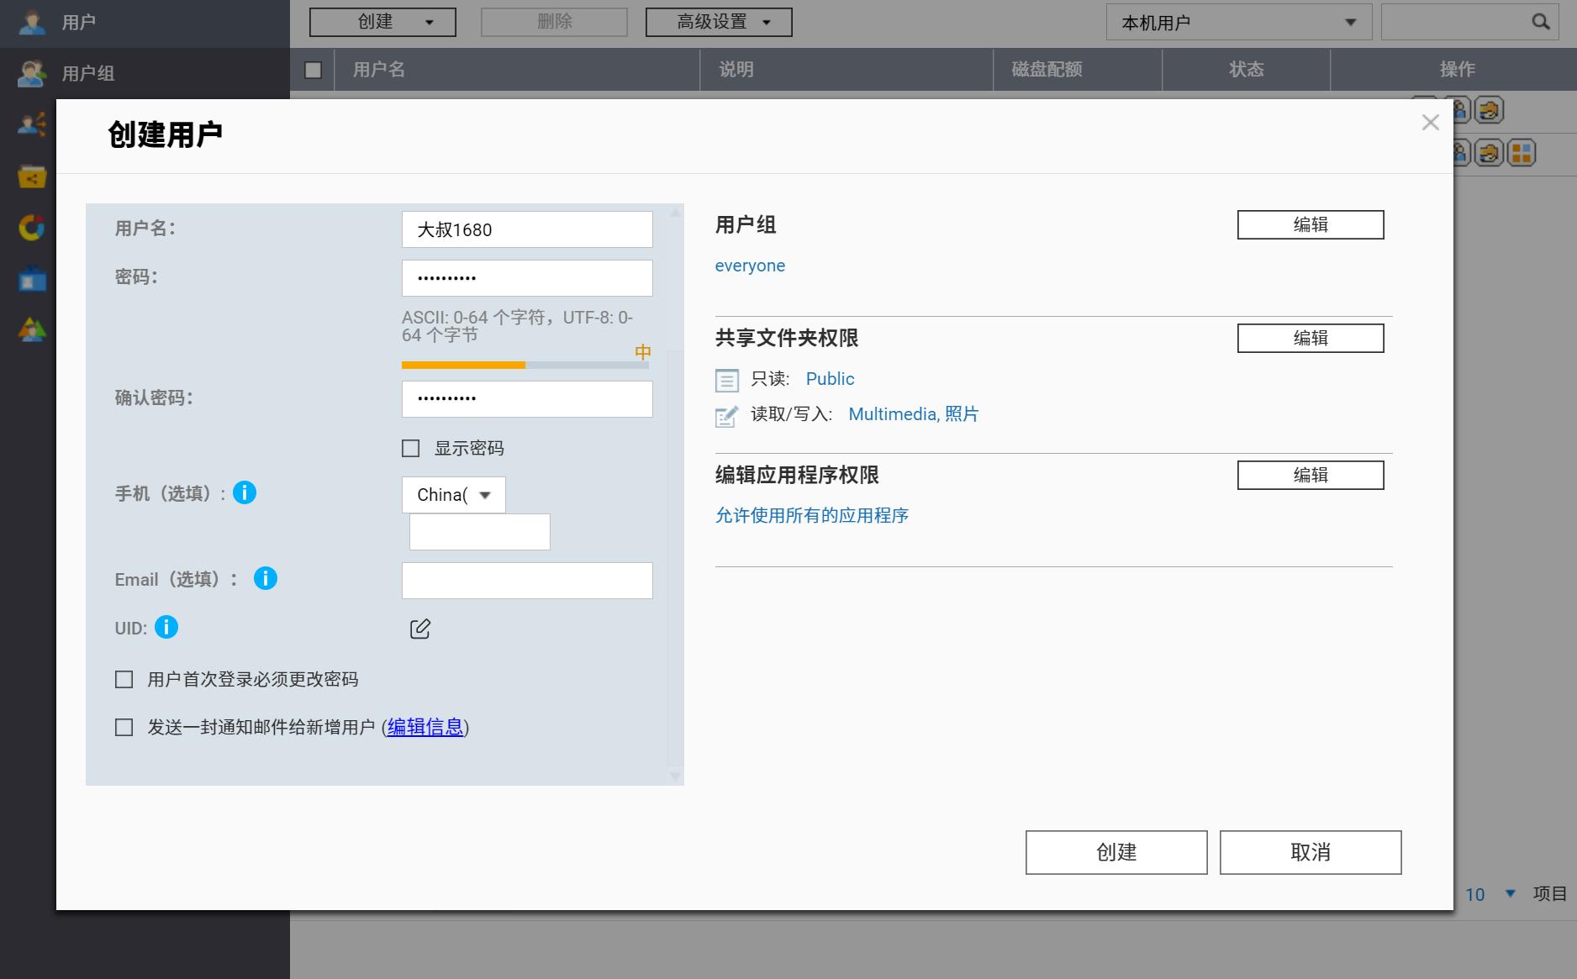The height and width of the screenshot is (979, 1577).
Task: Select the 用户 entry in the sidebar
Action: tap(31, 23)
